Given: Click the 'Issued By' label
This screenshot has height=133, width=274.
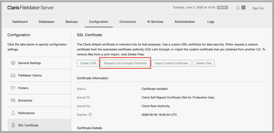Looking at the screenshot, I should [x=83, y=106].
